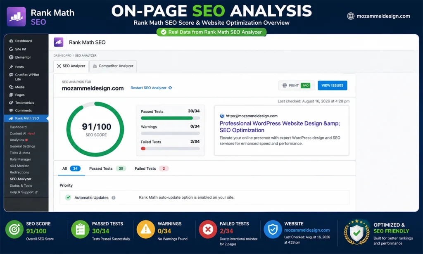Image resolution: width=423 pixels, height=254 pixels.
Task: Click the Passed Tests clipboard icon in footer
Action: (x=80, y=230)
